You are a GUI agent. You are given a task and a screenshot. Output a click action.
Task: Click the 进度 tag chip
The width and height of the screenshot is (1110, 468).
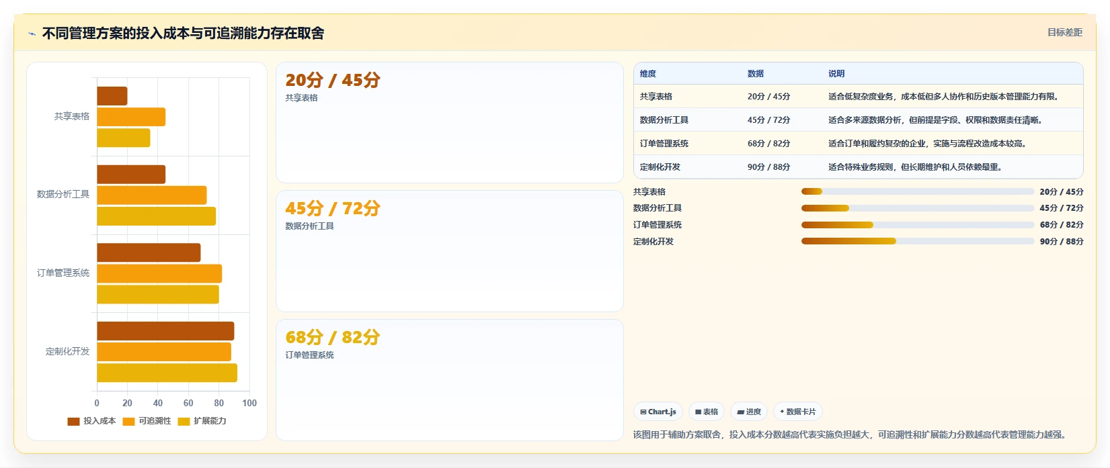click(749, 412)
